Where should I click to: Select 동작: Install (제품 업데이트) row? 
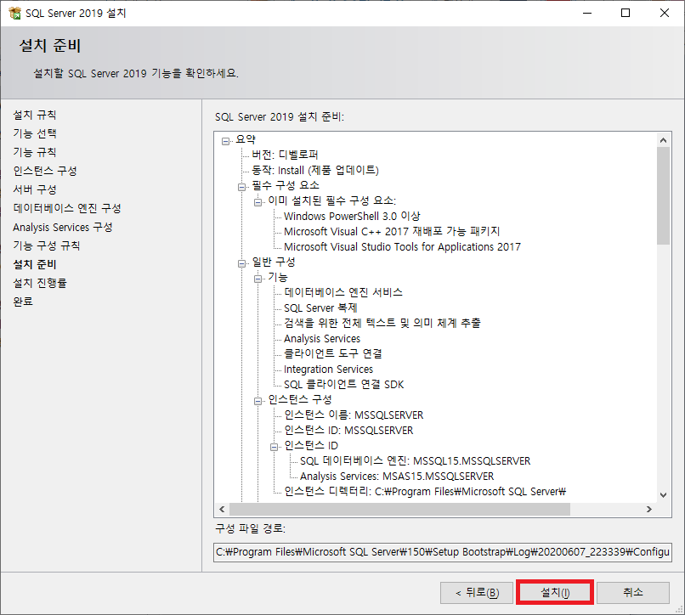point(315,170)
